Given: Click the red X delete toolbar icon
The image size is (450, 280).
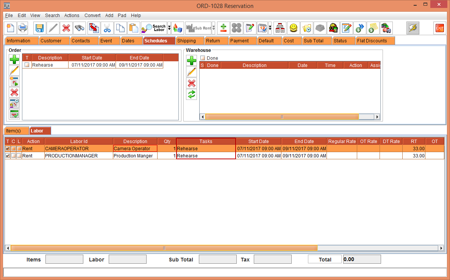Looking at the screenshot, I should [x=66, y=28].
